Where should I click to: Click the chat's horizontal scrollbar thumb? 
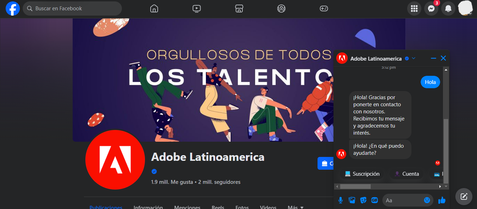point(355,186)
